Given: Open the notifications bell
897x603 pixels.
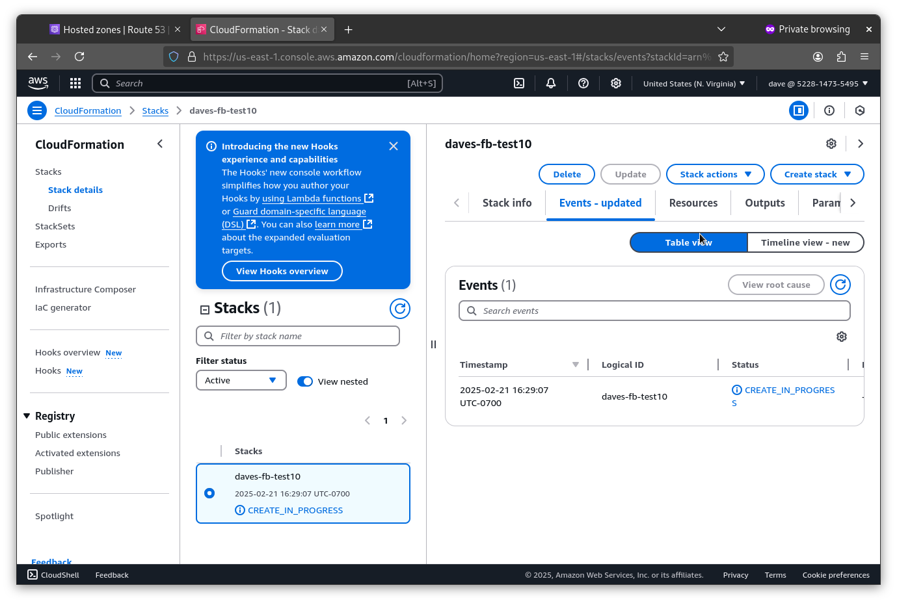Looking at the screenshot, I should pyautogui.click(x=551, y=83).
